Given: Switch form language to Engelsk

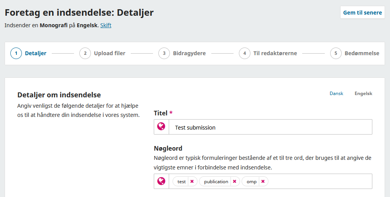Looking at the screenshot, I should (x=364, y=94).
